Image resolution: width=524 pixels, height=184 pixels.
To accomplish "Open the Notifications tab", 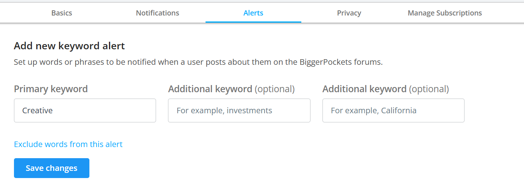I will (158, 13).
